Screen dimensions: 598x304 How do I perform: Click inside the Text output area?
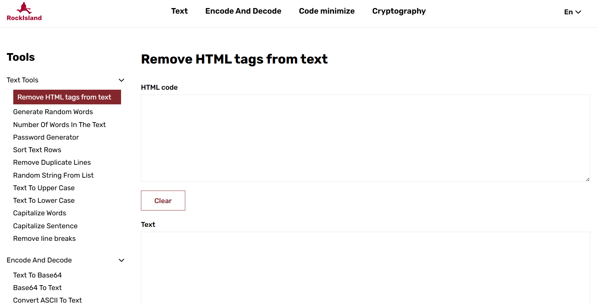(x=365, y=268)
